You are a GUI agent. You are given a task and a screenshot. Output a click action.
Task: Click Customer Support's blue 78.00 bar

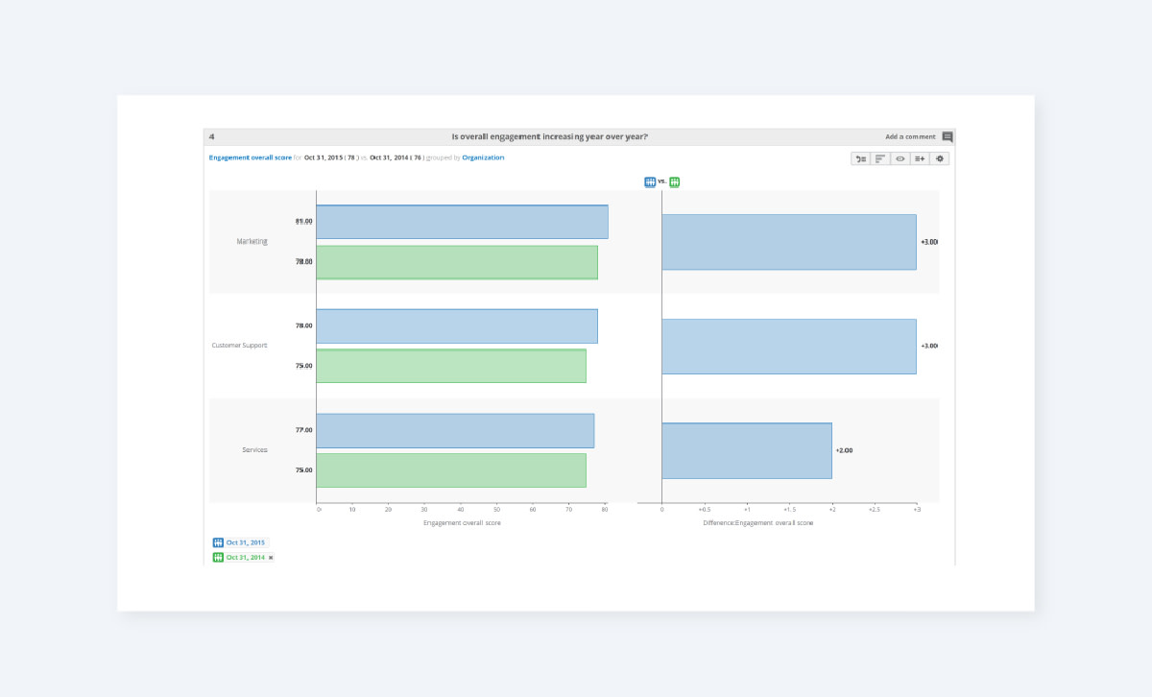coord(457,326)
